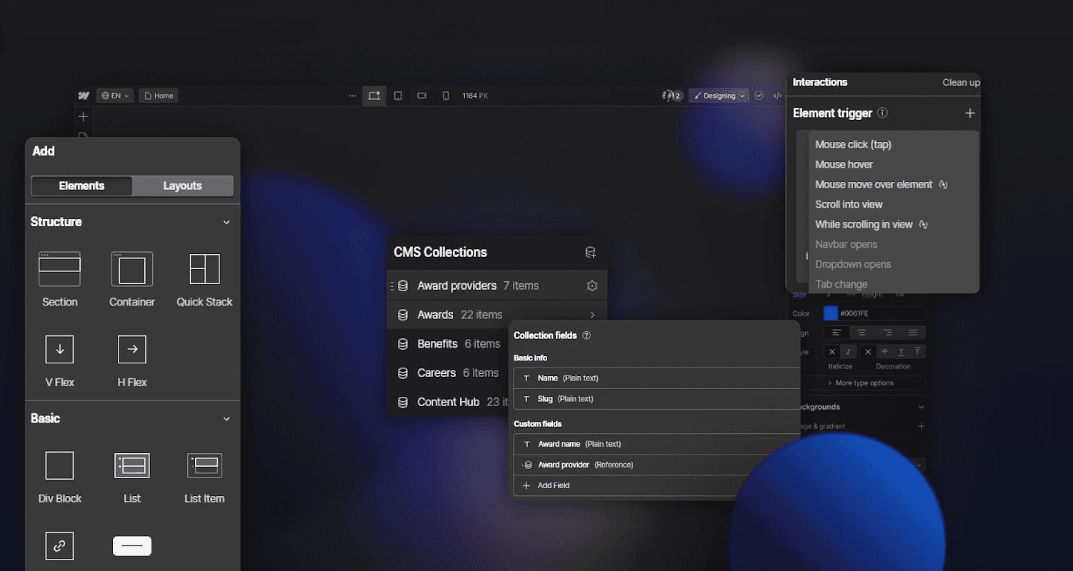Switch to the Layouts tab
Image resolution: width=1073 pixels, height=571 pixels.
pos(183,185)
